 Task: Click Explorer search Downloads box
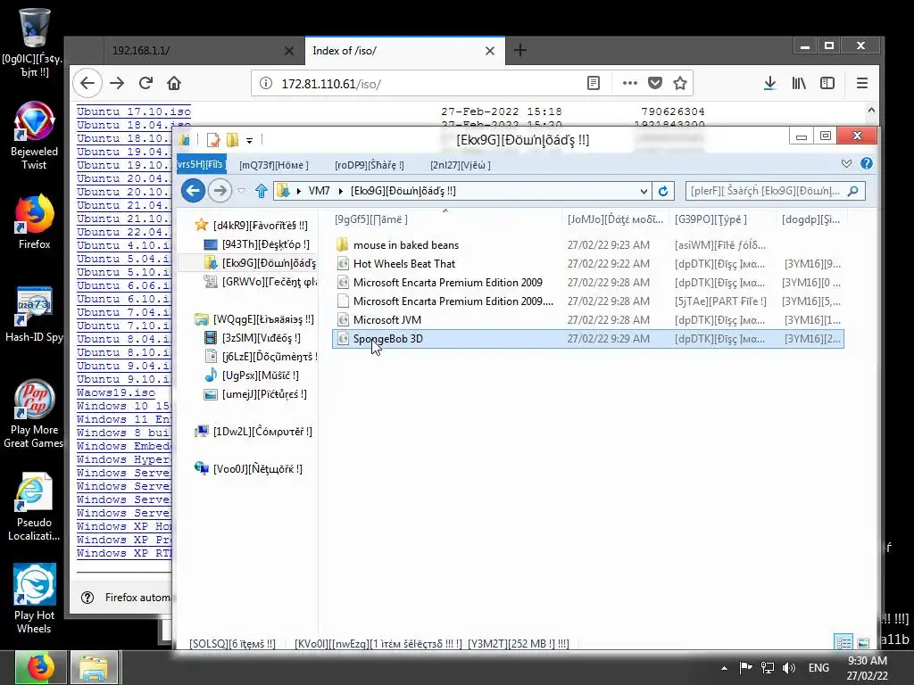[776, 191]
